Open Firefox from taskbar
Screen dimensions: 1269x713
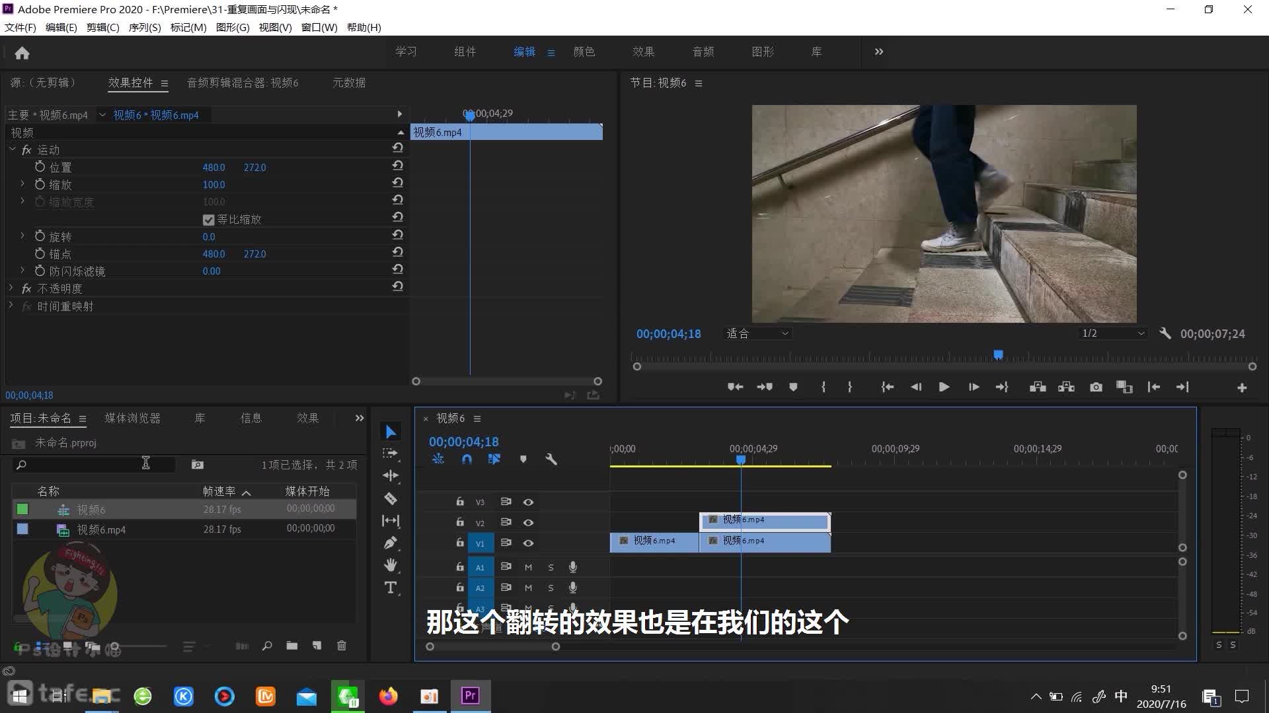[x=389, y=696]
